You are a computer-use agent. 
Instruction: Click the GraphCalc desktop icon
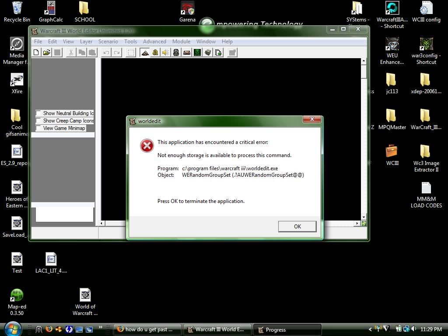pos(51,12)
